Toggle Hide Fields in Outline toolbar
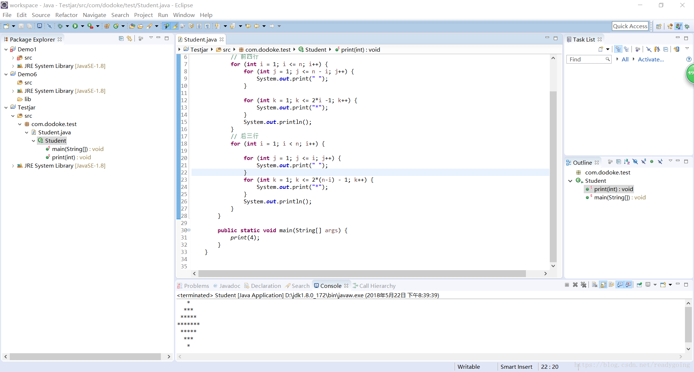 pos(635,162)
